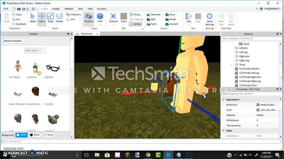The width and height of the screenshot is (284, 159).
Task: Set toolbox background to White
Action: point(21,135)
